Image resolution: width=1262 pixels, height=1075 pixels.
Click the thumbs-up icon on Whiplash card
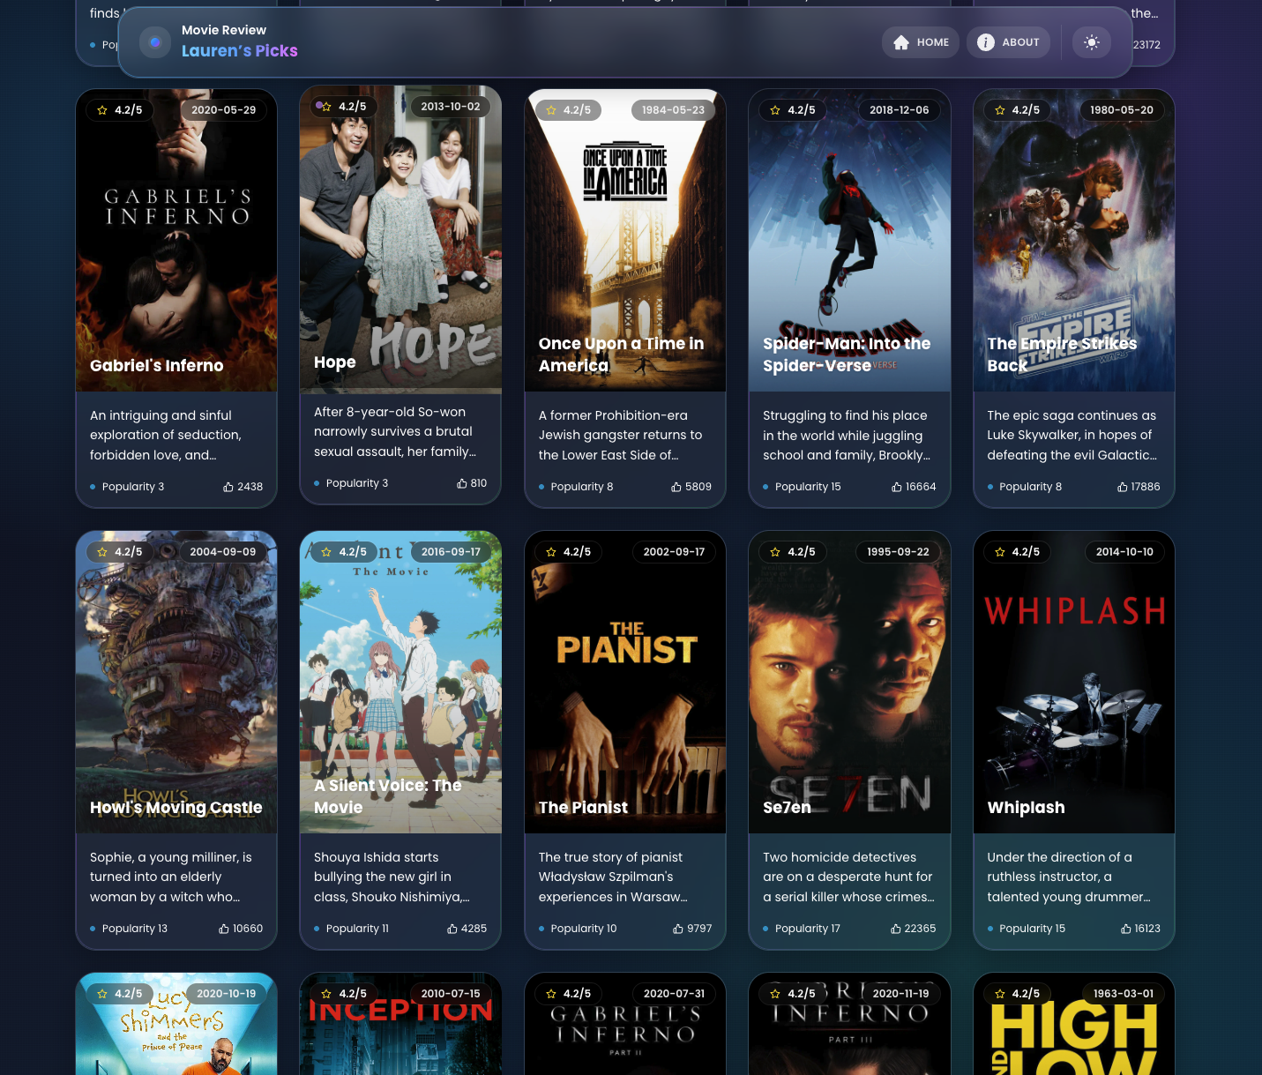1126,929
